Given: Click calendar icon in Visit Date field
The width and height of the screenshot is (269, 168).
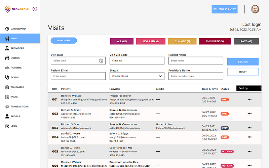Looking at the screenshot, I should tap(101, 61).
